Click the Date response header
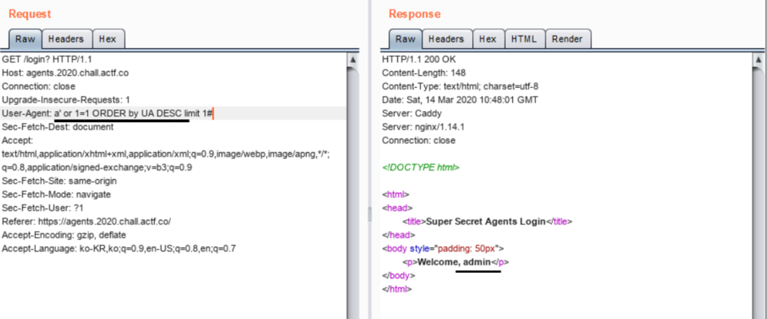 tap(460, 100)
